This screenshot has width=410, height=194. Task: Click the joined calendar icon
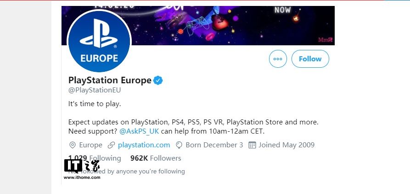[252, 145]
